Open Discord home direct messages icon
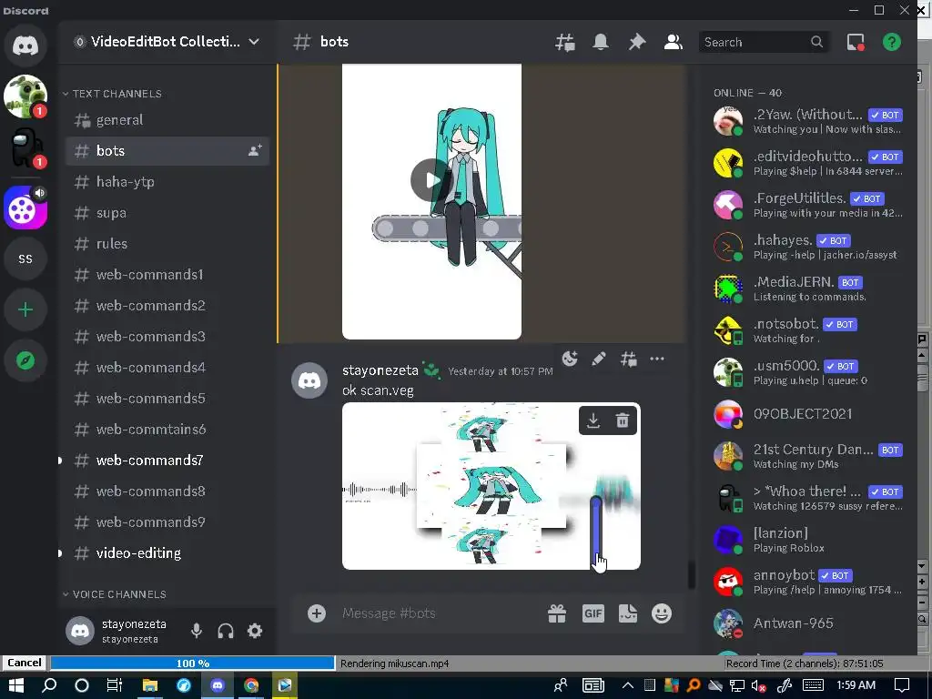 coord(25,46)
